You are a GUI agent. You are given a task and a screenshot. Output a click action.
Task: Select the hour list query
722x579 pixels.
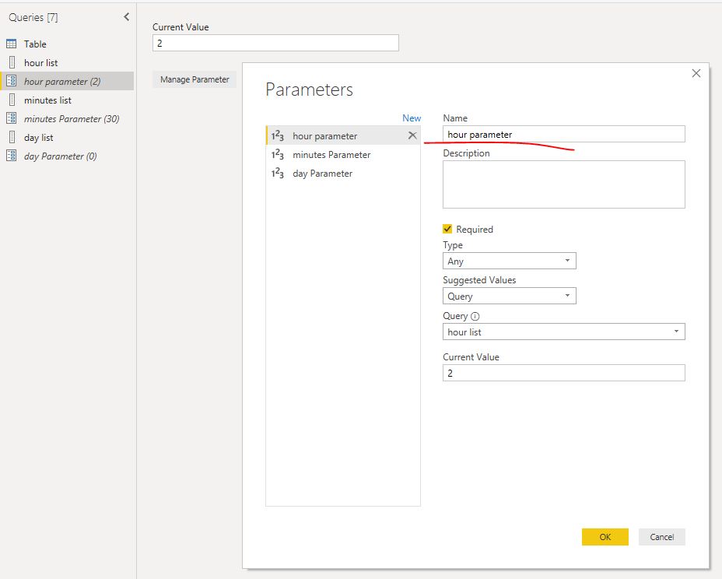click(67, 62)
